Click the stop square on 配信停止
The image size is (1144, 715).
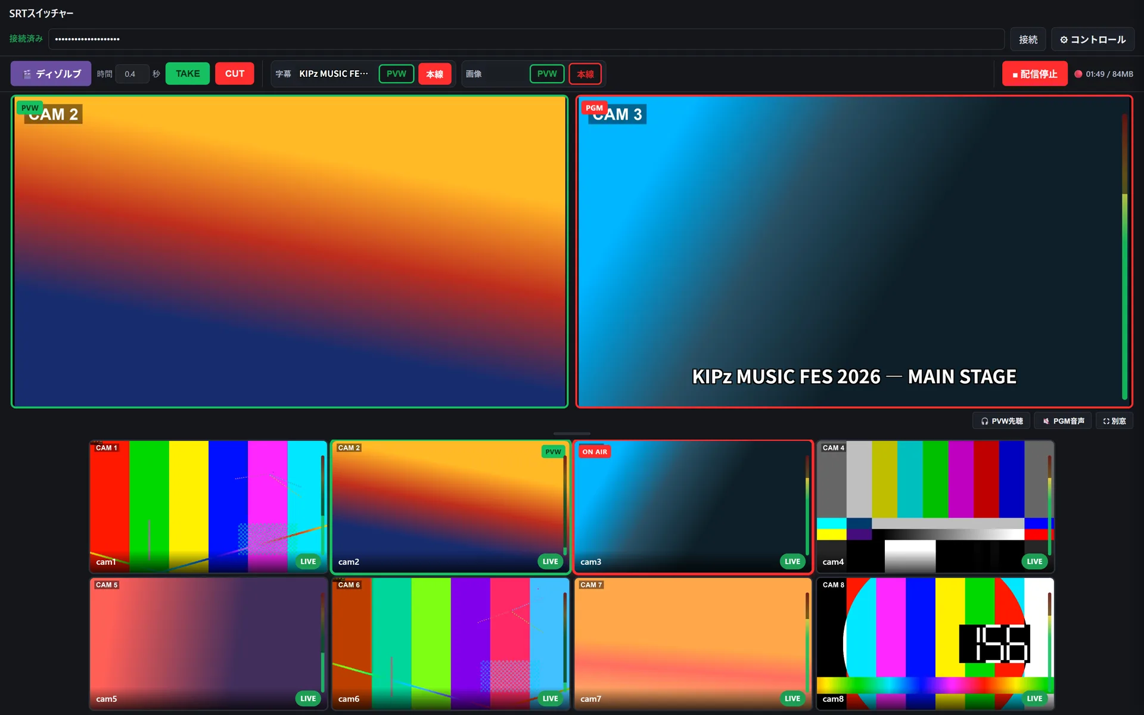pos(1015,75)
